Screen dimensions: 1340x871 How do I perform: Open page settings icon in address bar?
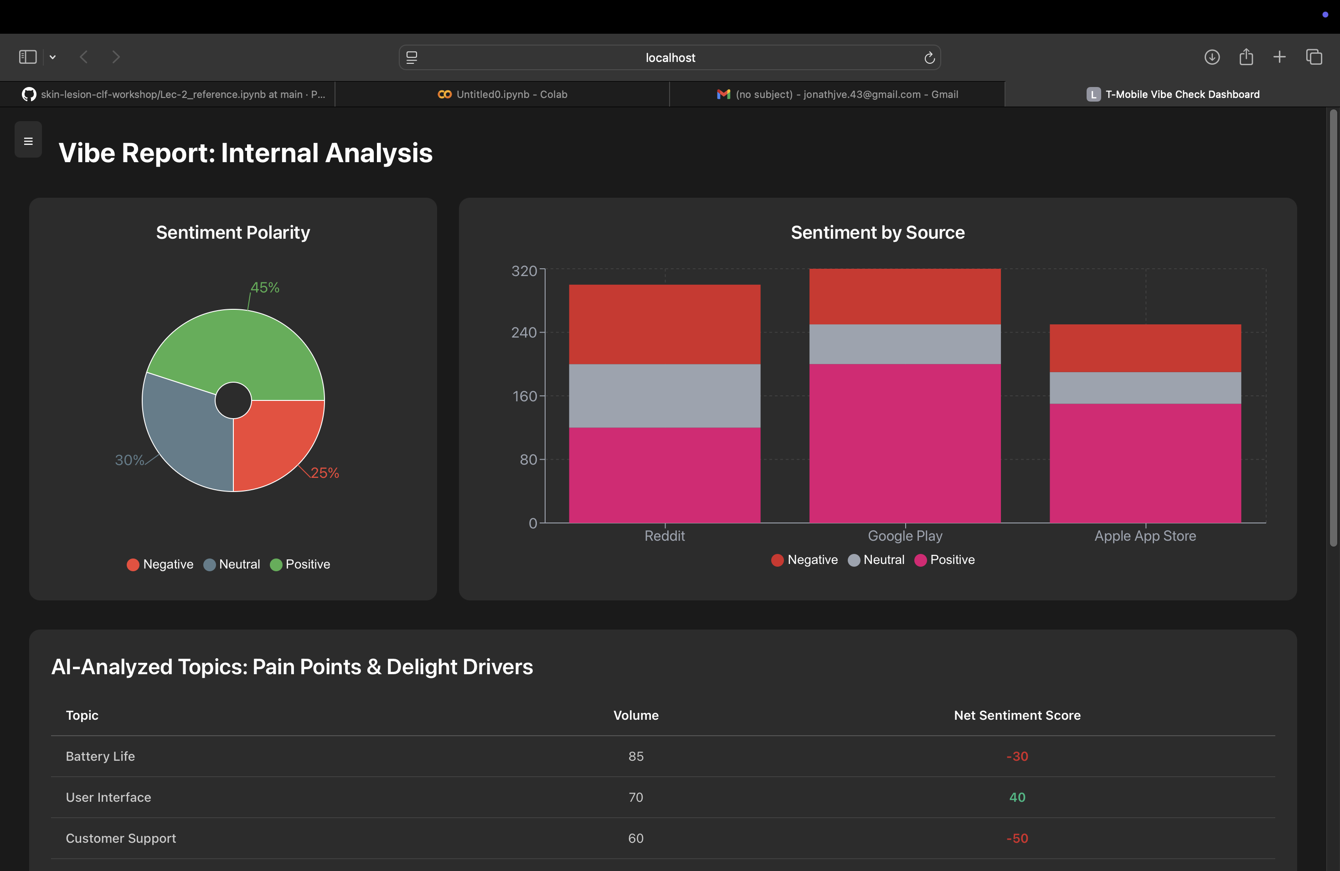point(412,57)
